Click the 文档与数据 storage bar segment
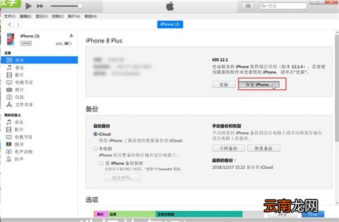This screenshot has width=339, height=222. [199, 214]
